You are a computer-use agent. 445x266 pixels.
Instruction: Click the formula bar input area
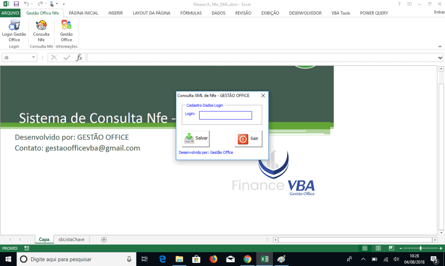pos(262,58)
